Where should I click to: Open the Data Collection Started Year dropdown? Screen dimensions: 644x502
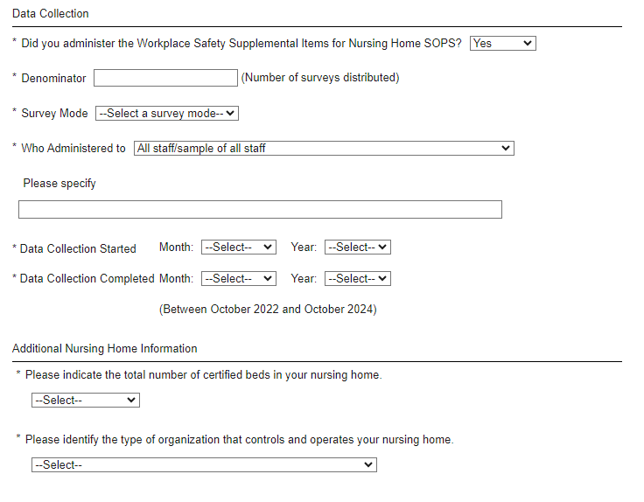[x=357, y=248]
